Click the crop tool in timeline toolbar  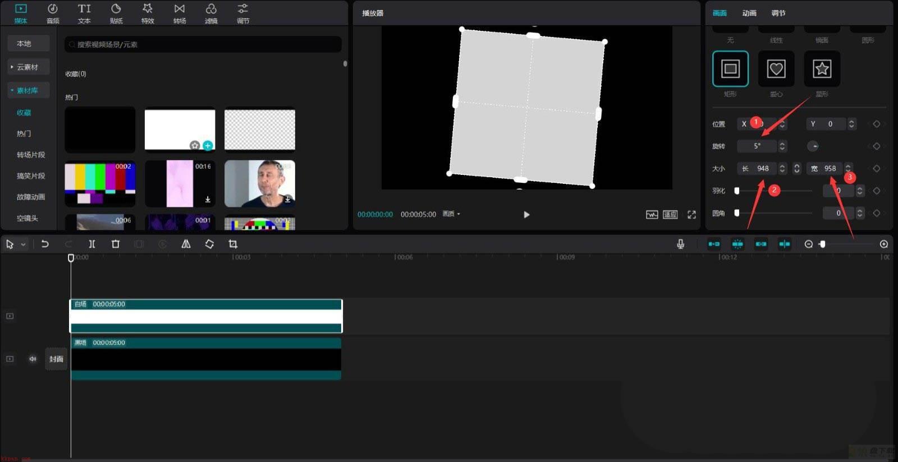click(233, 244)
